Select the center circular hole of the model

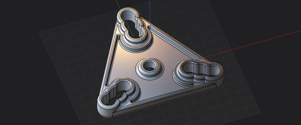click(150, 66)
